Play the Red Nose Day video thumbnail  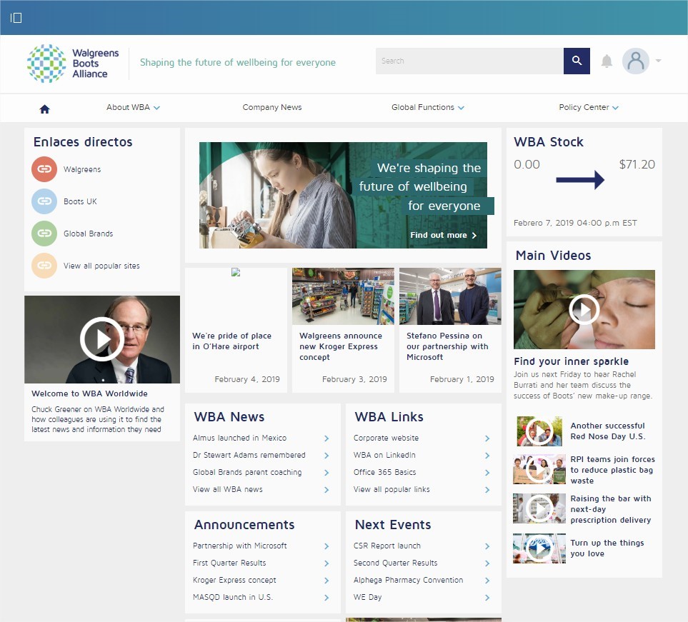coord(539,431)
